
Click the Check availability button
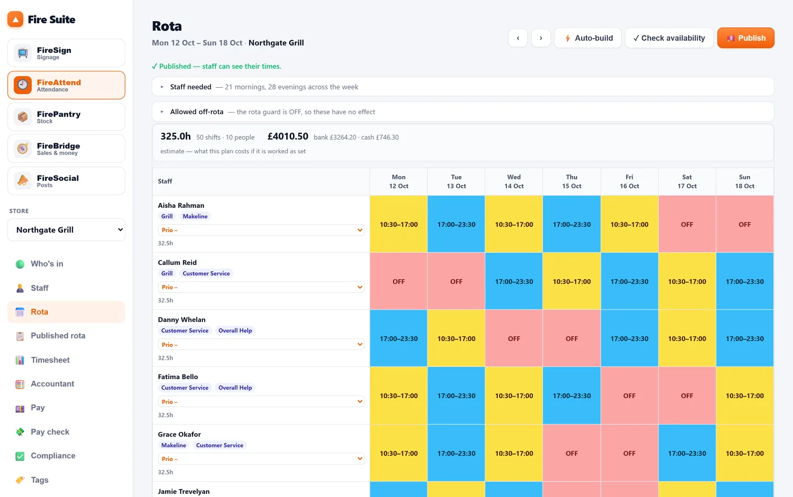point(669,38)
